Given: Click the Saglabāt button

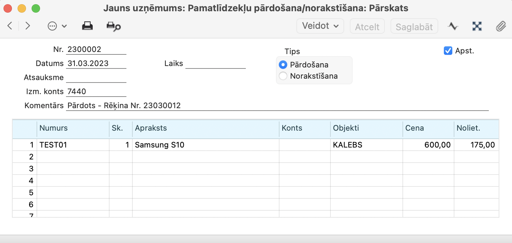Looking at the screenshot, I should click(x=414, y=27).
